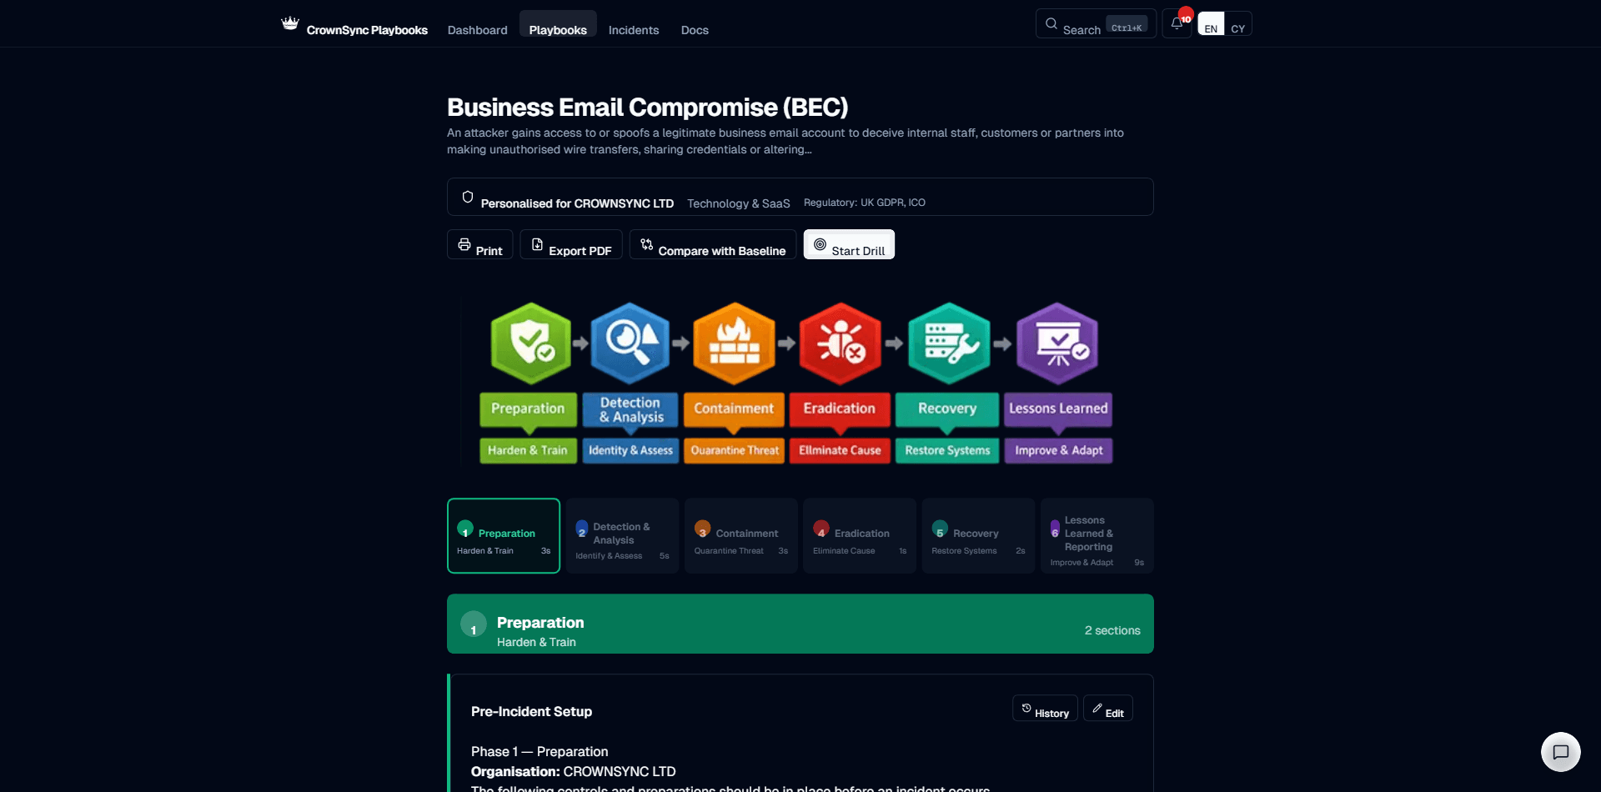Select the Recovery phase tab
This screenshot has width=1601, height=792.
(x=978, y=536)
